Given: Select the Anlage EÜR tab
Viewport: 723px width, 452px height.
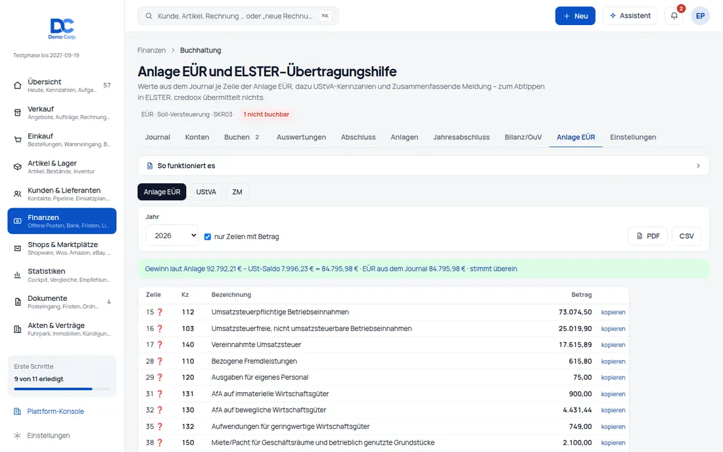Looking at the screenshot, I should point(576,137).
